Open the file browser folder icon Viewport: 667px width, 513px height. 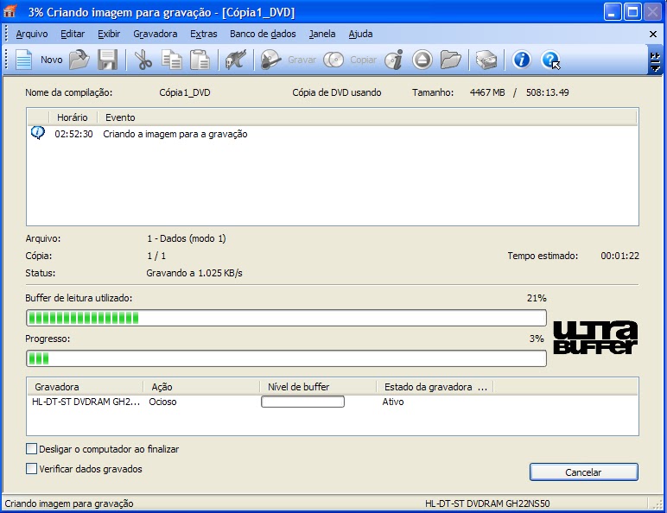pyautogui.click(x=450, y=60)
